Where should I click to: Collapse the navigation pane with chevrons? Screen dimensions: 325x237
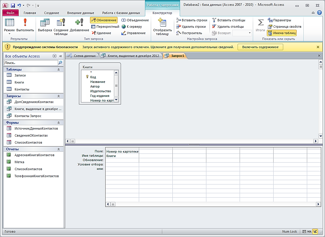pyautogui.click(x=60, y=56)
